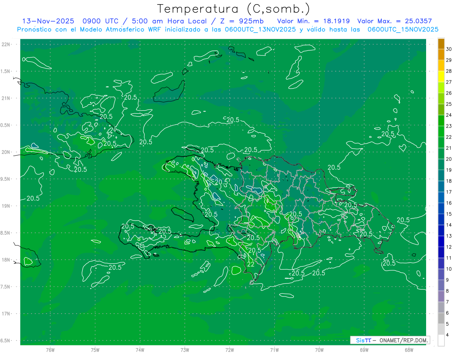The height and width of the screenshot is (355, 459).
Task: Click the 'Sis' logo text in credit box
Action: [360, 340]
